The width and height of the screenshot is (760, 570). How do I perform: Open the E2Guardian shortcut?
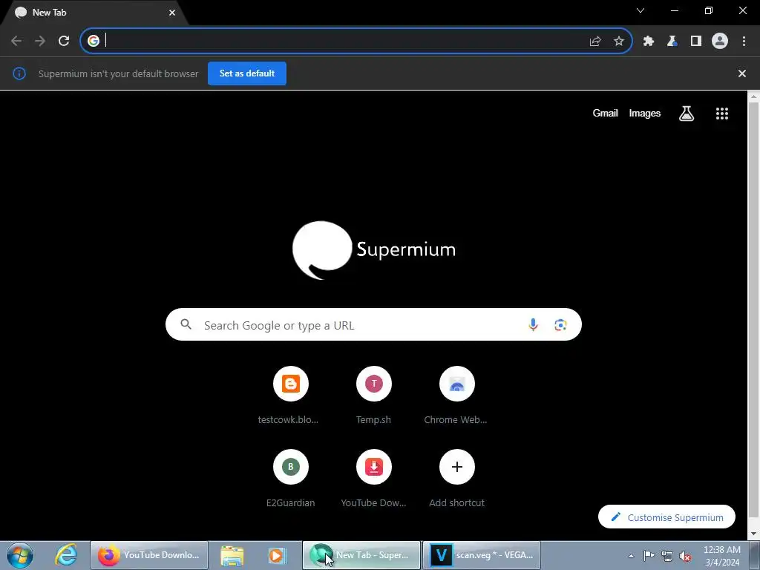pyautogui.click(x=290, y=479)
